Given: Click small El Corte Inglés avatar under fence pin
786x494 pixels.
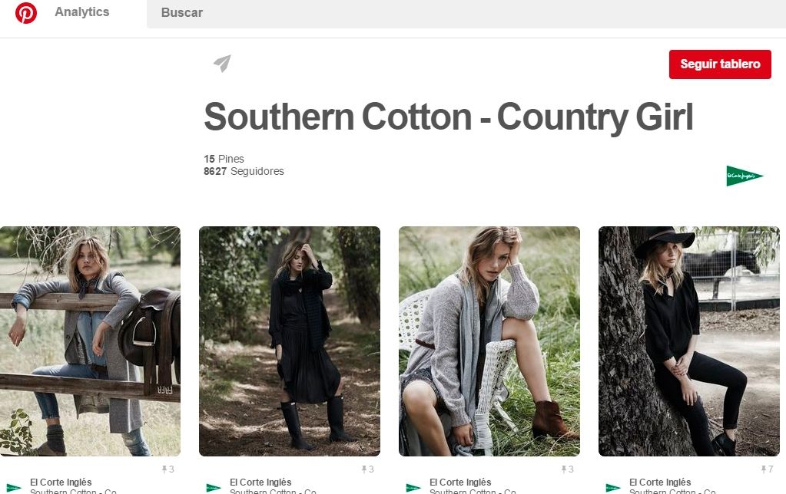Looking at the screenshot, I should click(x=14, y=487).
